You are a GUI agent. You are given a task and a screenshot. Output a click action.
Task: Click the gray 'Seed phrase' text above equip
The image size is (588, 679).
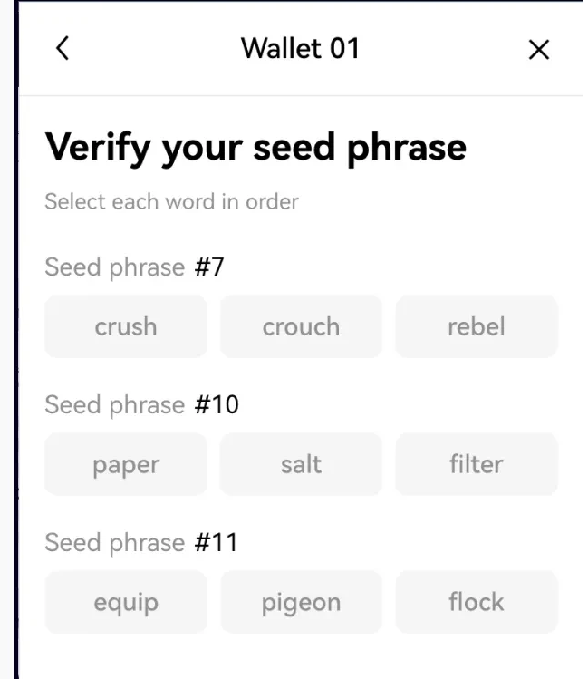pos(114,542)
